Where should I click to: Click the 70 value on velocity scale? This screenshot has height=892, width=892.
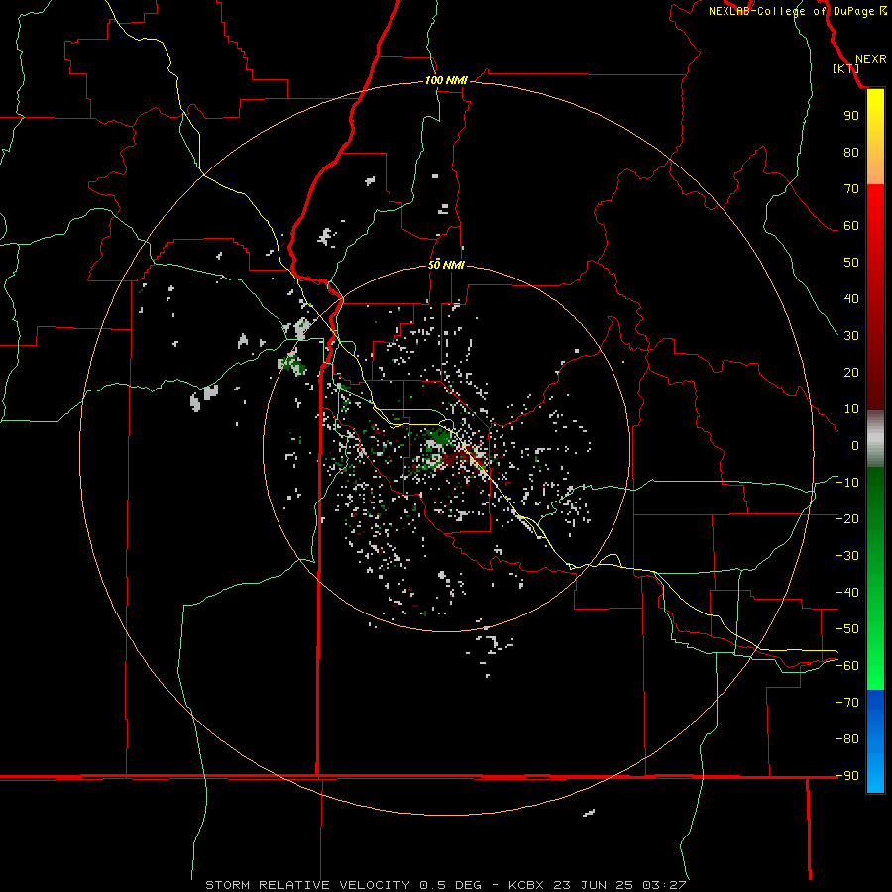coord(851,189)
